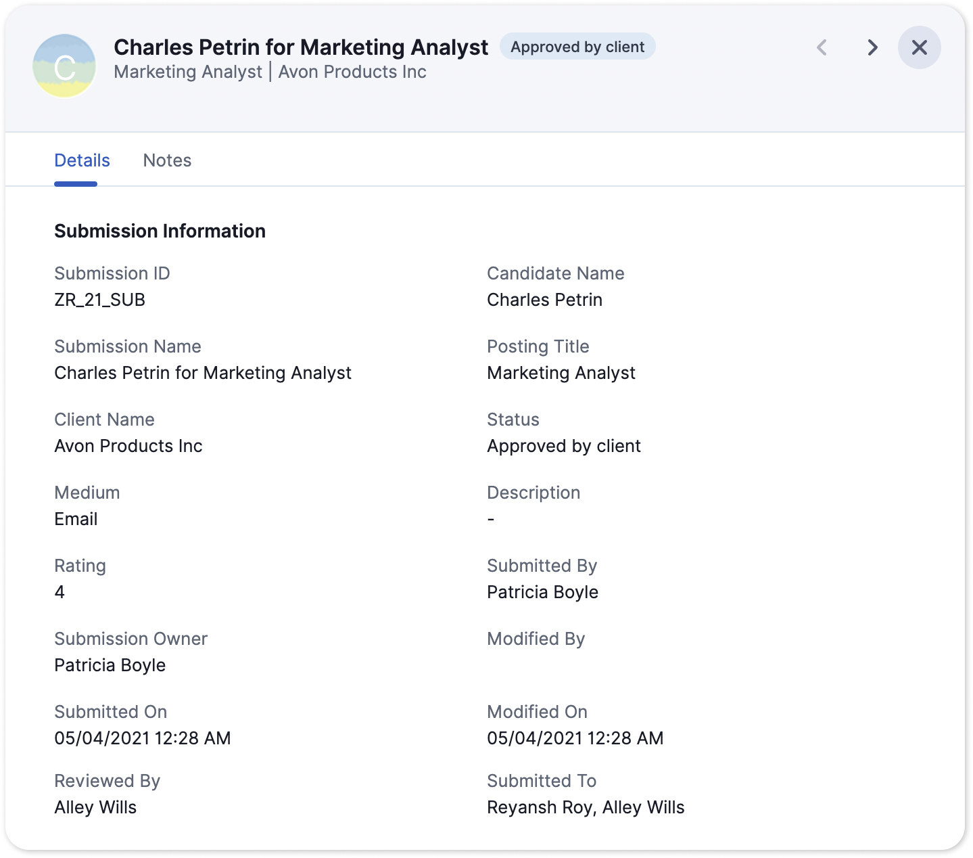Screen dimensions: 973x858
Task: Click the Status field value
Action: [564, 446]
